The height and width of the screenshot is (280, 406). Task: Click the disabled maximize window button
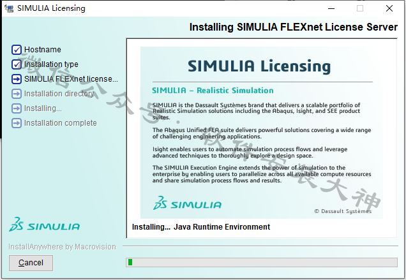[360, 8]
